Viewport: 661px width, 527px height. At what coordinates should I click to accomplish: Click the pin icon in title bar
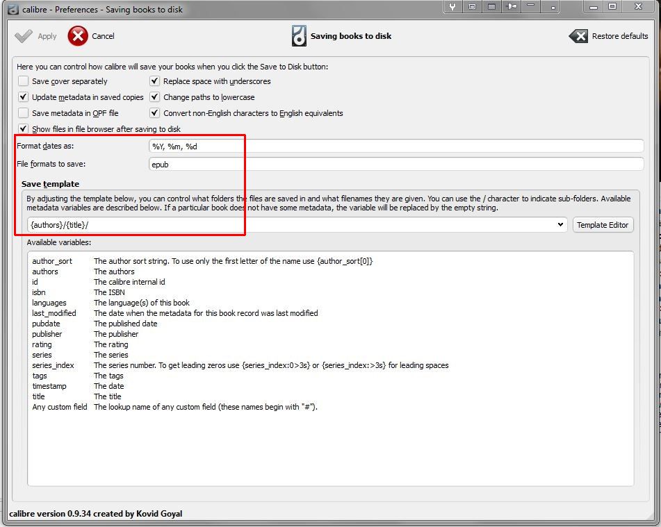click(x=512, y=6)
